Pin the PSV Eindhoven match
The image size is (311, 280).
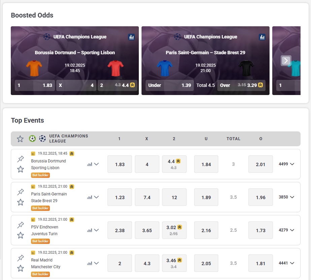(x=21, y=225)
